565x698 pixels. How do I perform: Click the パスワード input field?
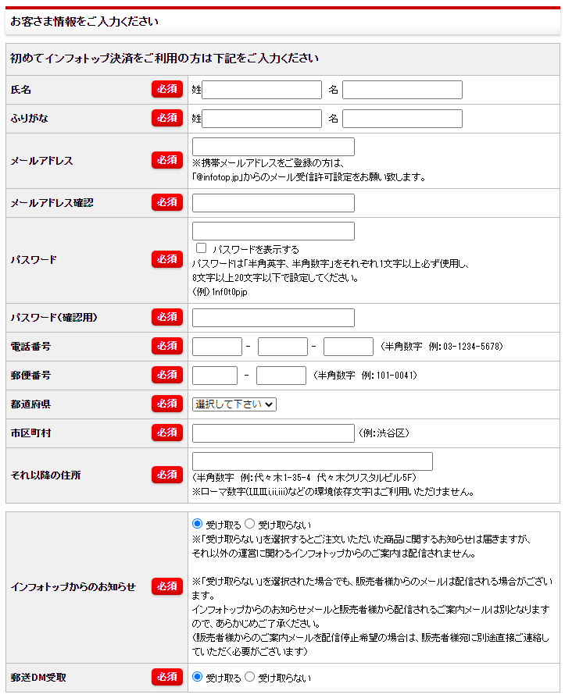(274, 231)
